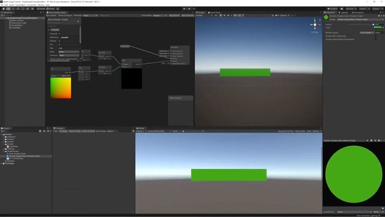Image resolution: width=385 pixels, height=217 pixels.
Task: Toggle the Main Preview button
Action: pyautogui.click(x=188, y=15)
